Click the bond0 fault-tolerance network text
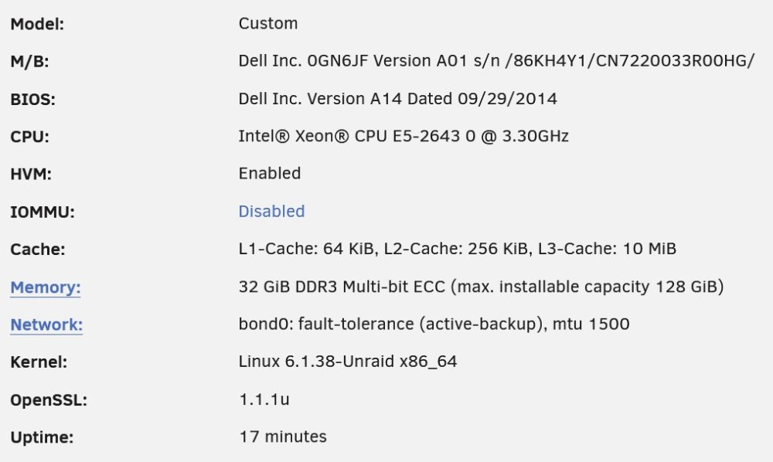Screen dimensions: 773x462 [x=434, y=324]
